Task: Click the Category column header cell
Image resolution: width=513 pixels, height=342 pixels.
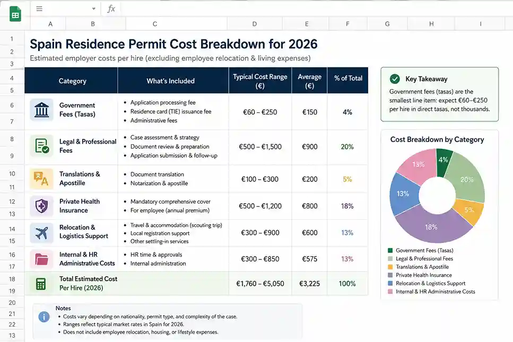Action: 71,81
